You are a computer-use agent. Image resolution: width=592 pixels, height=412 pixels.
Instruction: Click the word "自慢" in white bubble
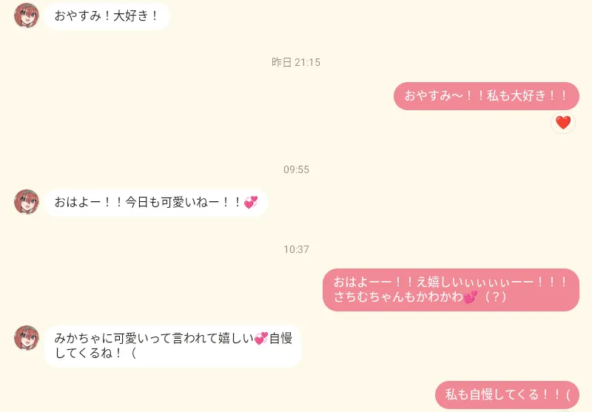tap(280, 339)
